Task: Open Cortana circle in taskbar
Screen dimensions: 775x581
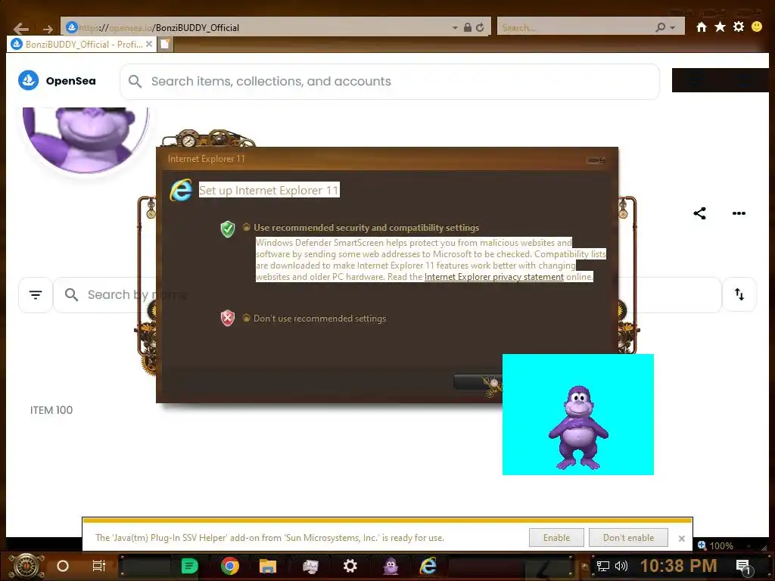Action: click(63, 566)
